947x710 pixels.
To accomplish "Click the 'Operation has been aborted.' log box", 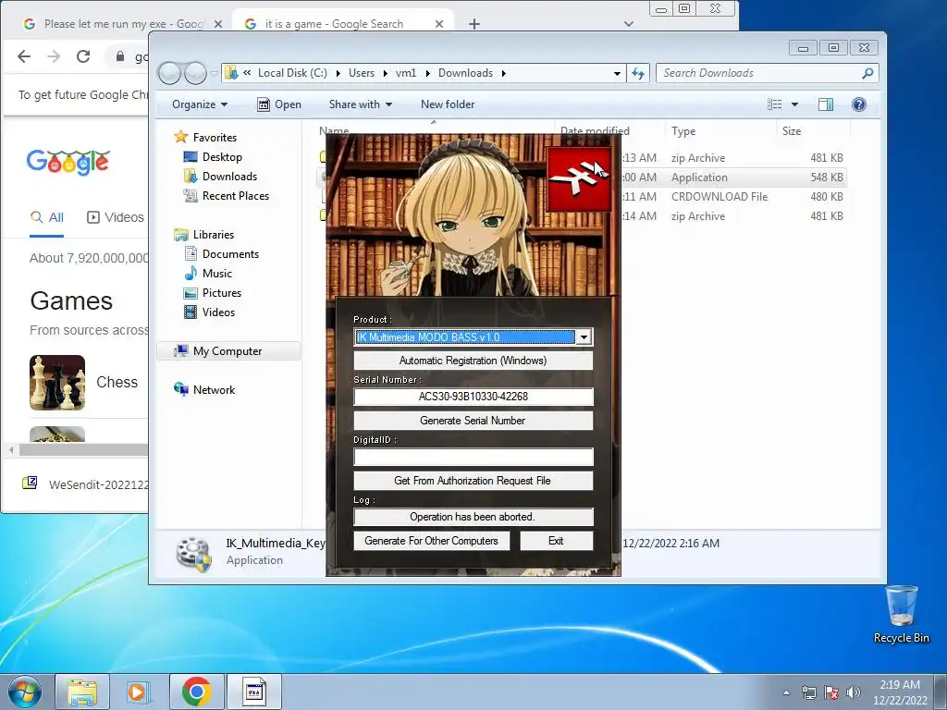I will (473, 517).
